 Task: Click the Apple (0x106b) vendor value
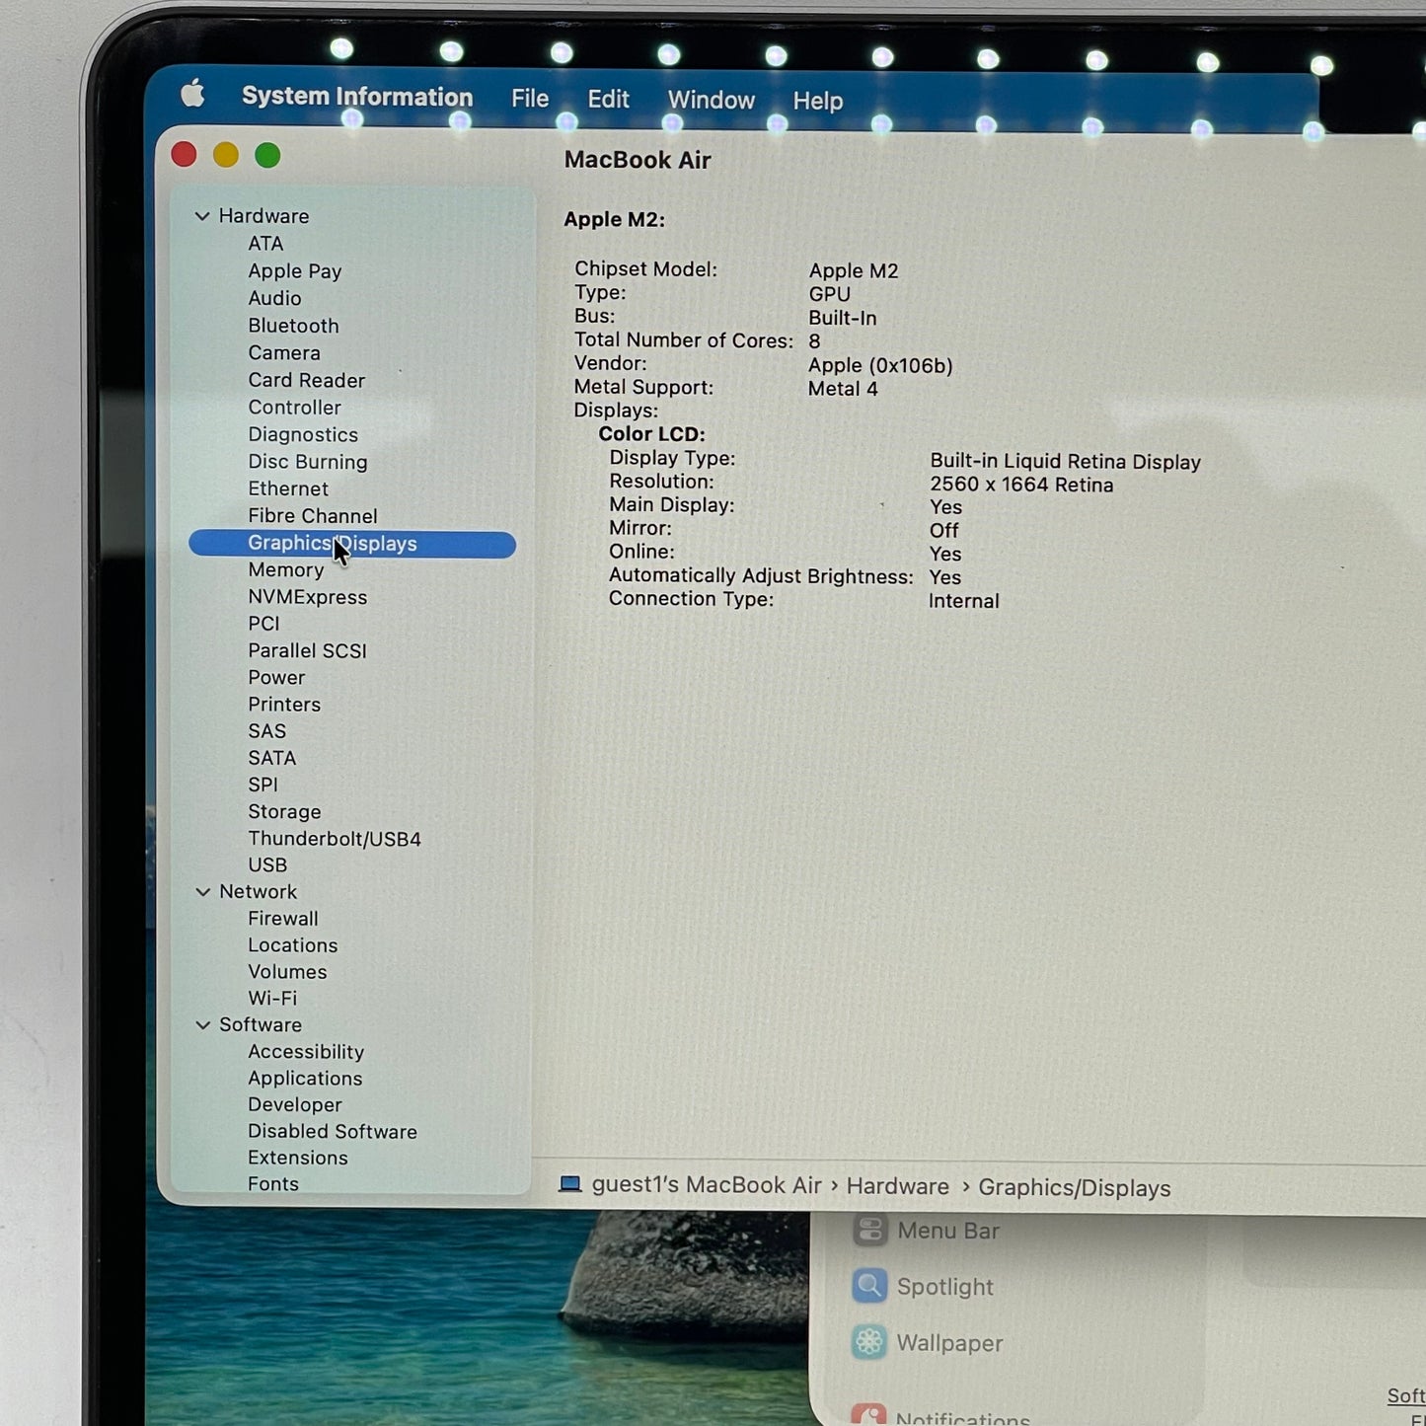tap(880, 366)
